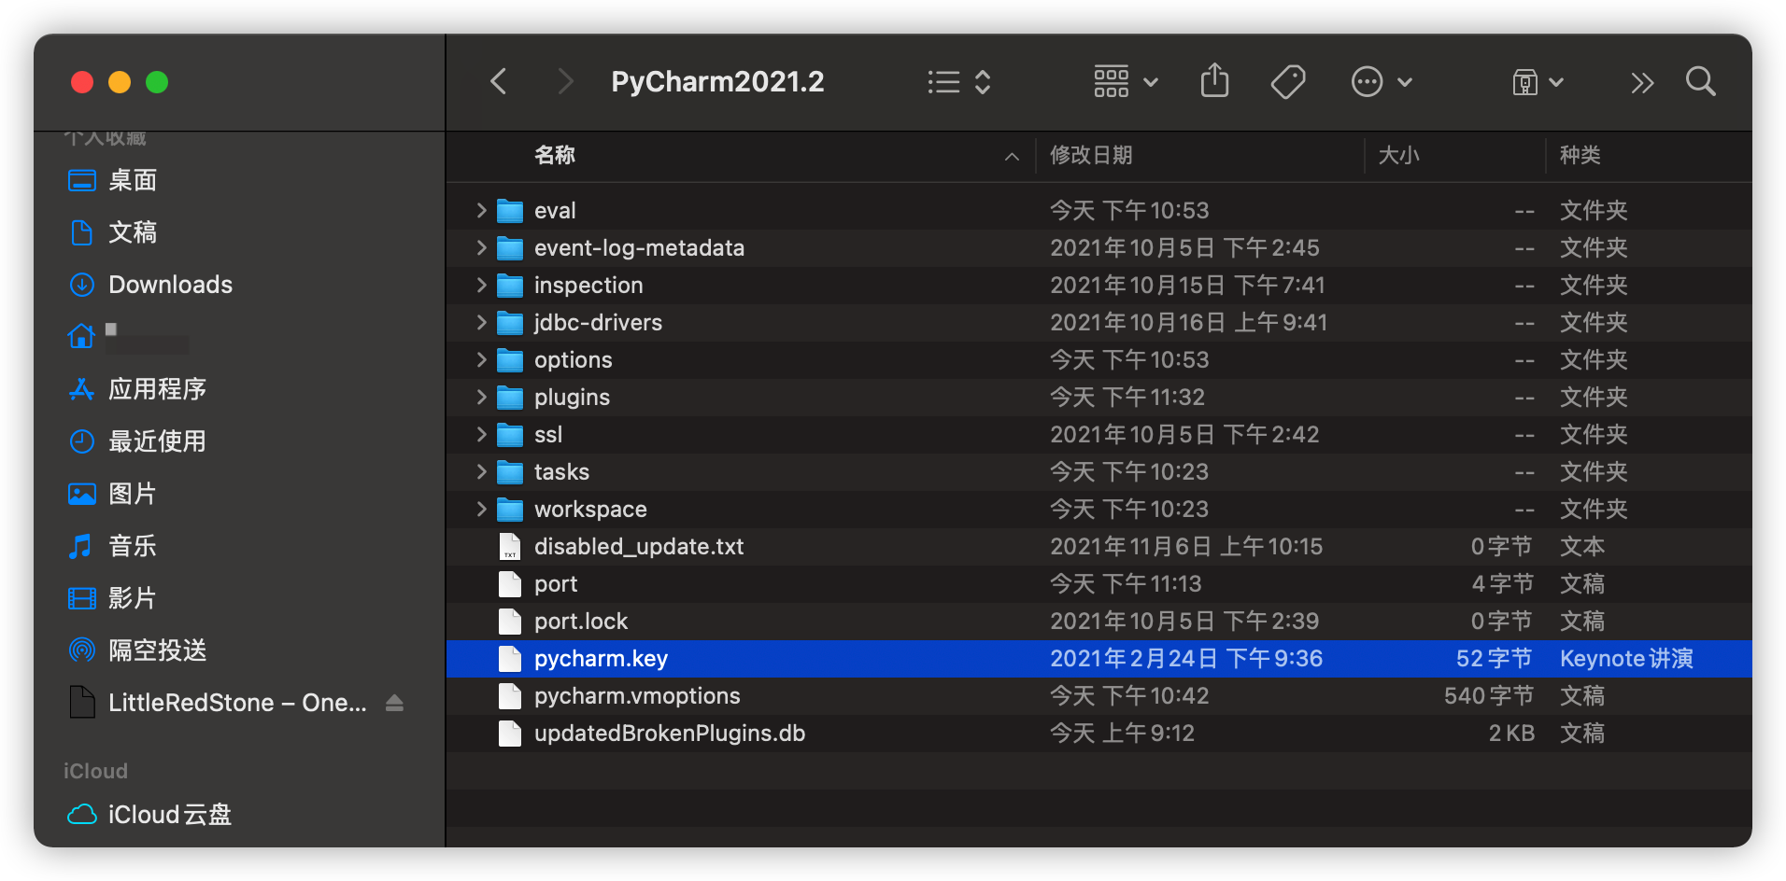The image size is (1786, 881).
Task: Click the 2 KB size value
Action: pos(1511,734)
